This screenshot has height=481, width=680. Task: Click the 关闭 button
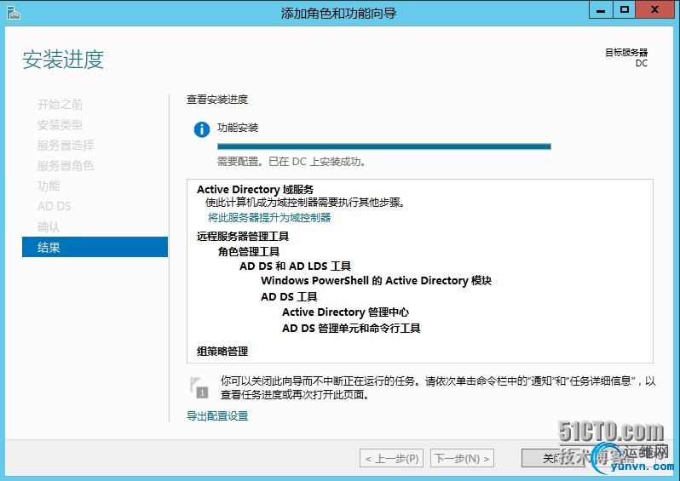(x=553, y=459)
